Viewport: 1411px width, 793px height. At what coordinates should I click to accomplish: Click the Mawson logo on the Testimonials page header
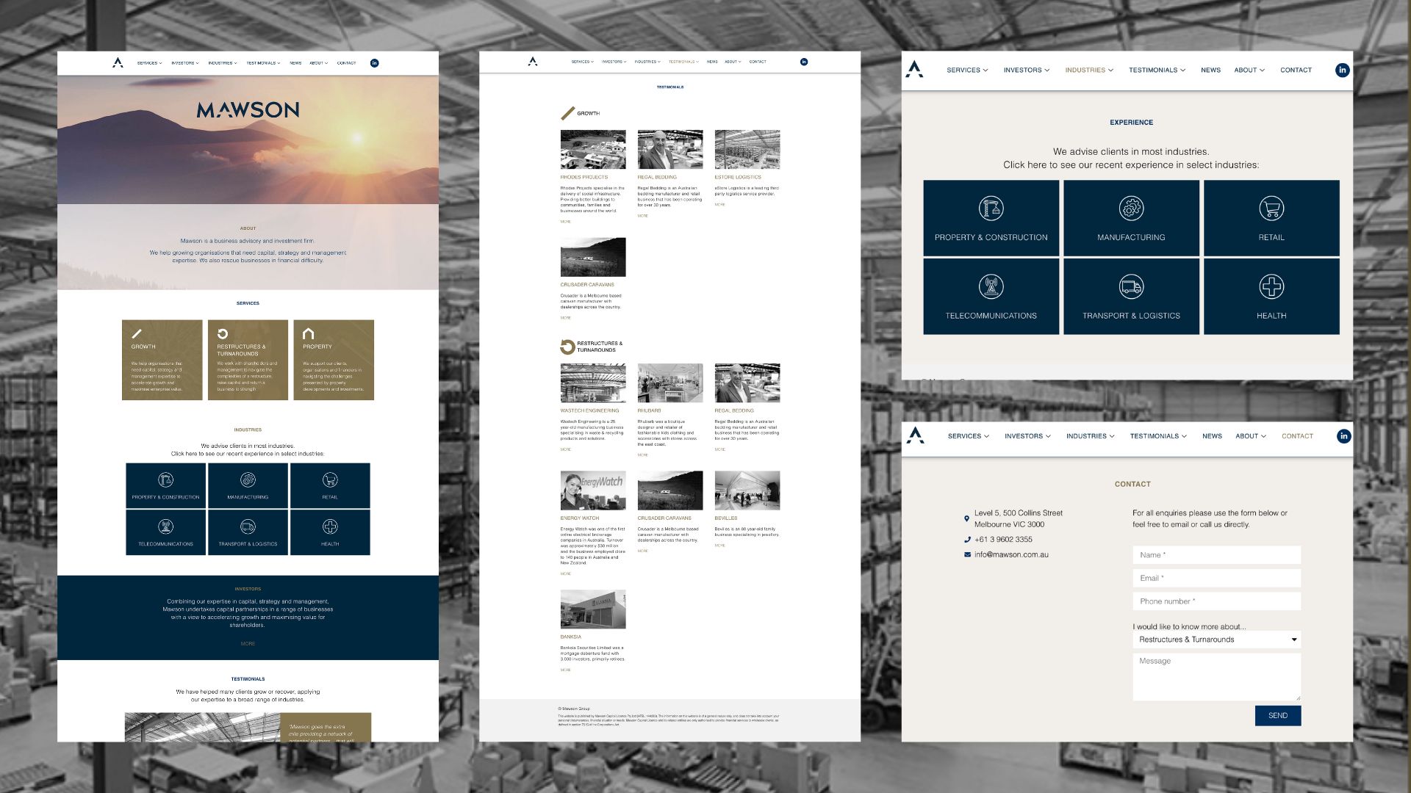point(533,61)
